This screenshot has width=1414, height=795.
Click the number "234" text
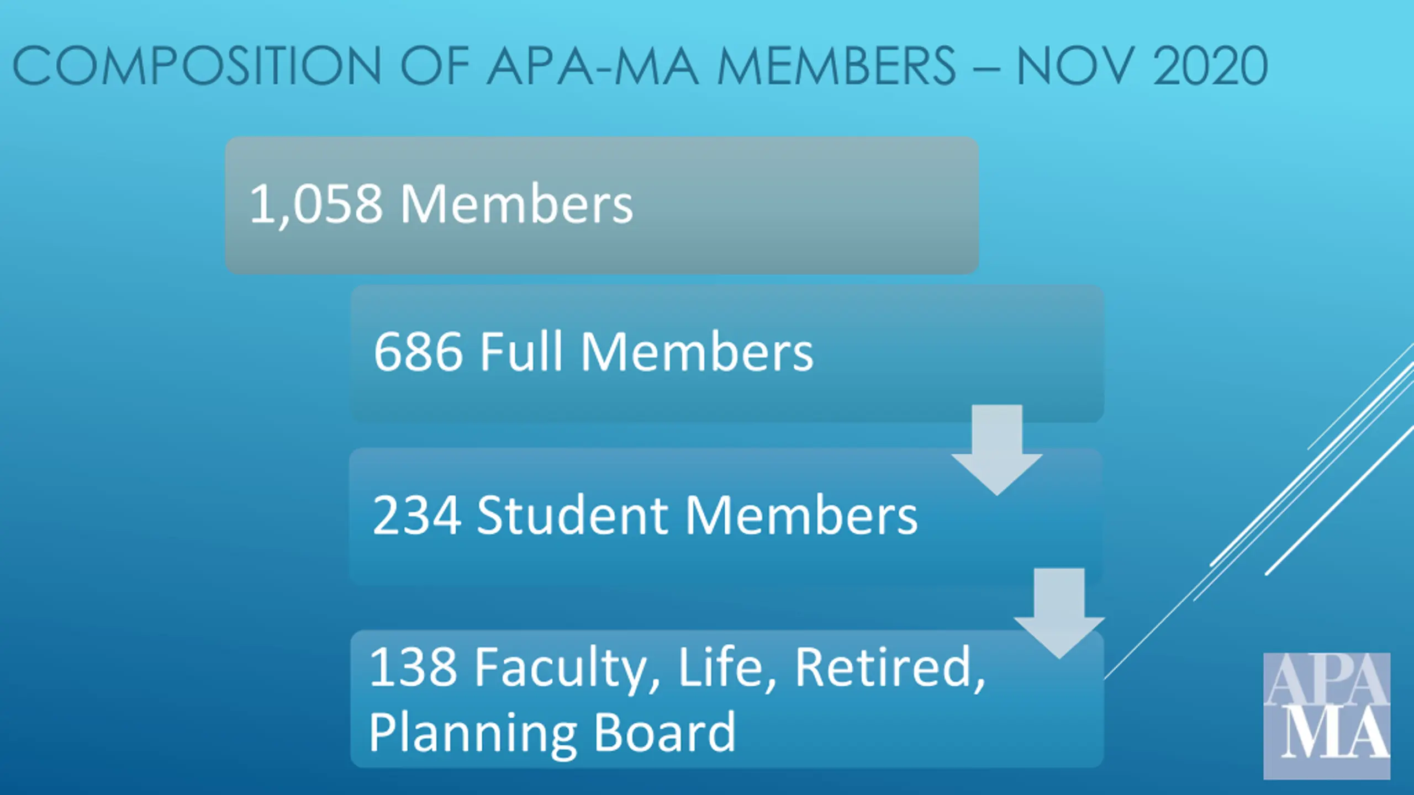[417, 515]
